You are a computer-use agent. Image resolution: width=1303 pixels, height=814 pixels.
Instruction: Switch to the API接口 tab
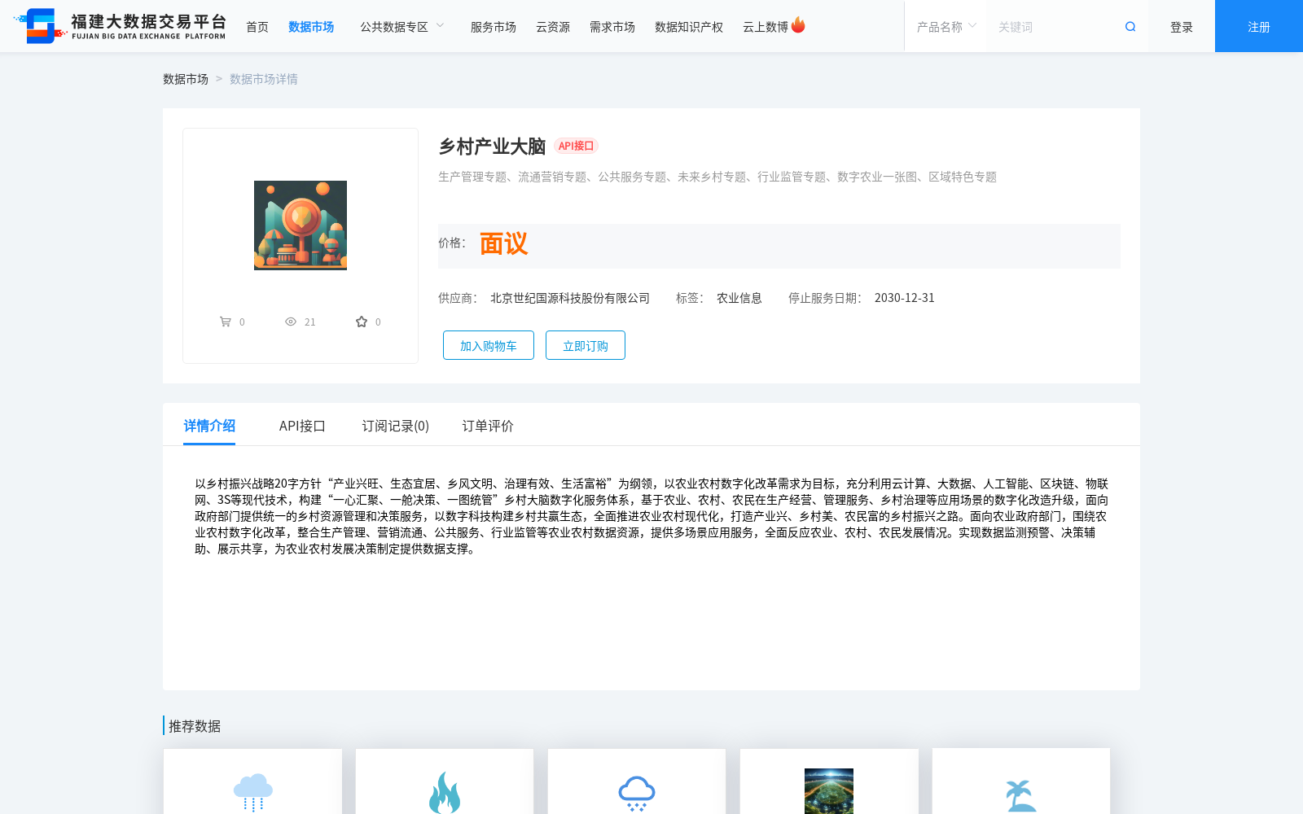302,426
